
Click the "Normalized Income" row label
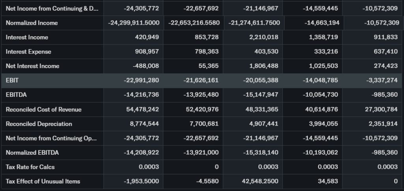32,23
